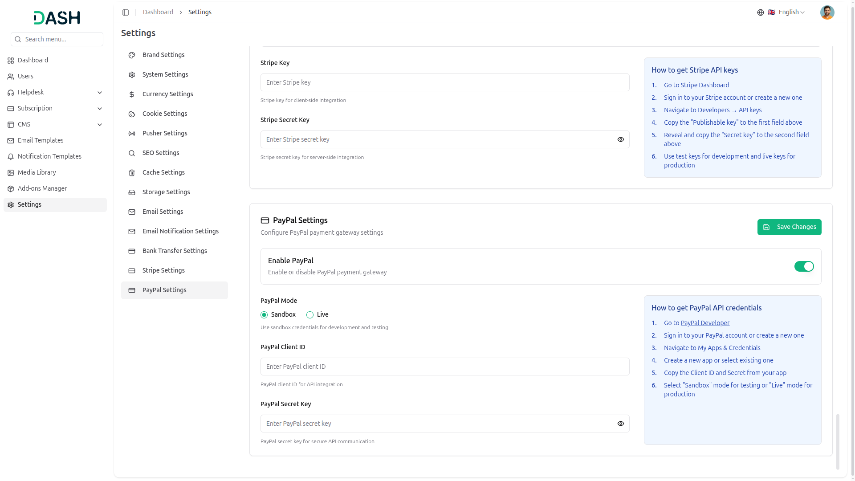Open the Media Library menu item
The image size is (855, 481).
pos(37,172)
